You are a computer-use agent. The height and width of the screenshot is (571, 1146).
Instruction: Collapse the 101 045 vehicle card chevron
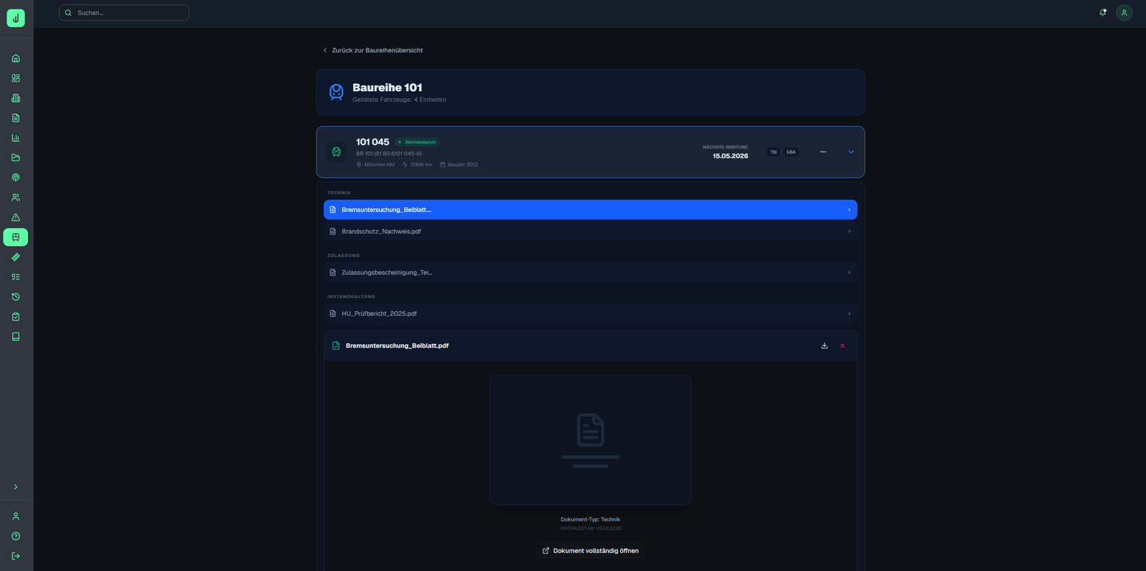(851, 152)
